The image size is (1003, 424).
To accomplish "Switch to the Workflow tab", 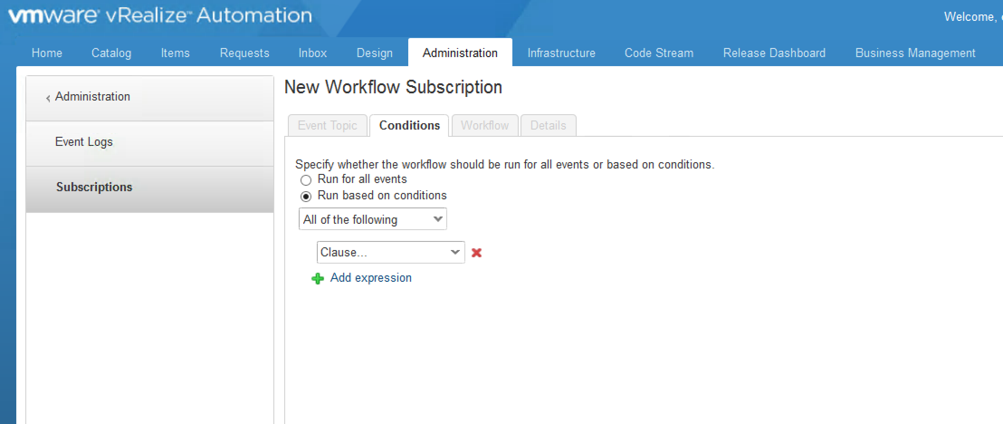I will (485, 125).
